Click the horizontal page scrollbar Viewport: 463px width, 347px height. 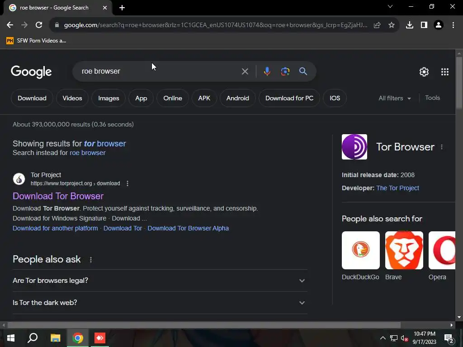pos(204,325)
